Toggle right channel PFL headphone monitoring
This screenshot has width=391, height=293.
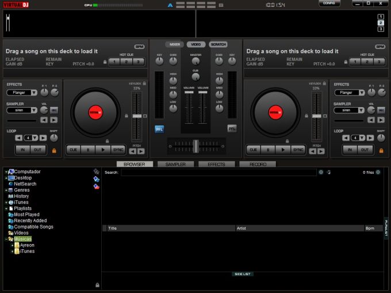232,129
